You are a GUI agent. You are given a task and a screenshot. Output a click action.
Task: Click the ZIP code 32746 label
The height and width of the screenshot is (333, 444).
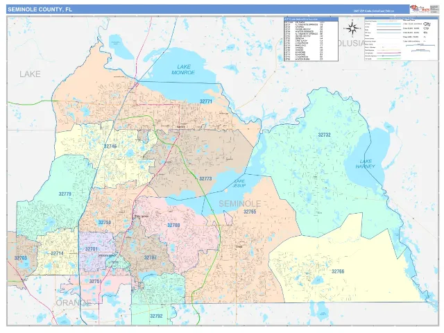point(110,146)
